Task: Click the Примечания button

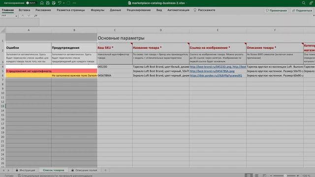Action: point(276,10)
